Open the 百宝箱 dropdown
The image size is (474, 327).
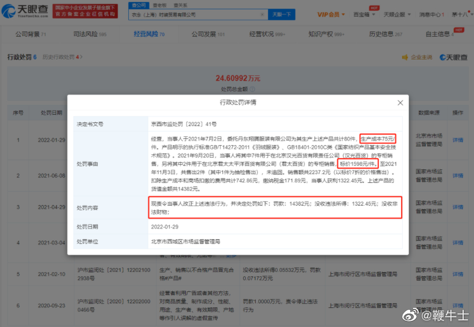pyautogui.click(x=364, y=14)
